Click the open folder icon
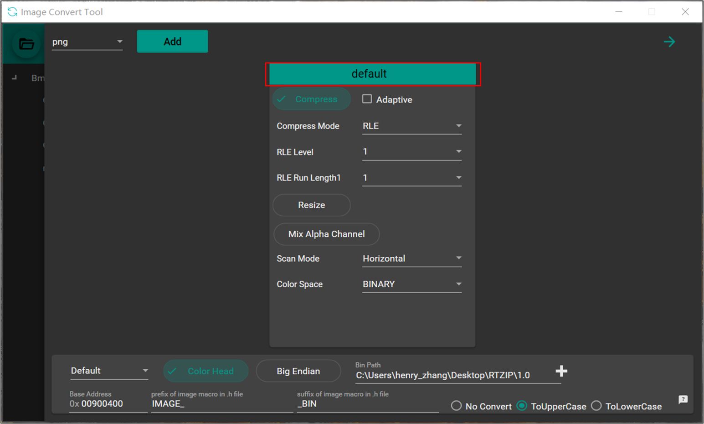Image resolution: width=704 pixels, height=424 pixels. [x=26, y=44]
